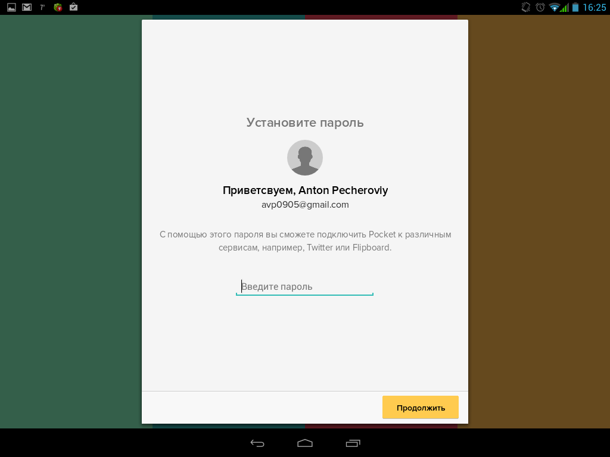Select the Установите пароль heading

[305, 123]
